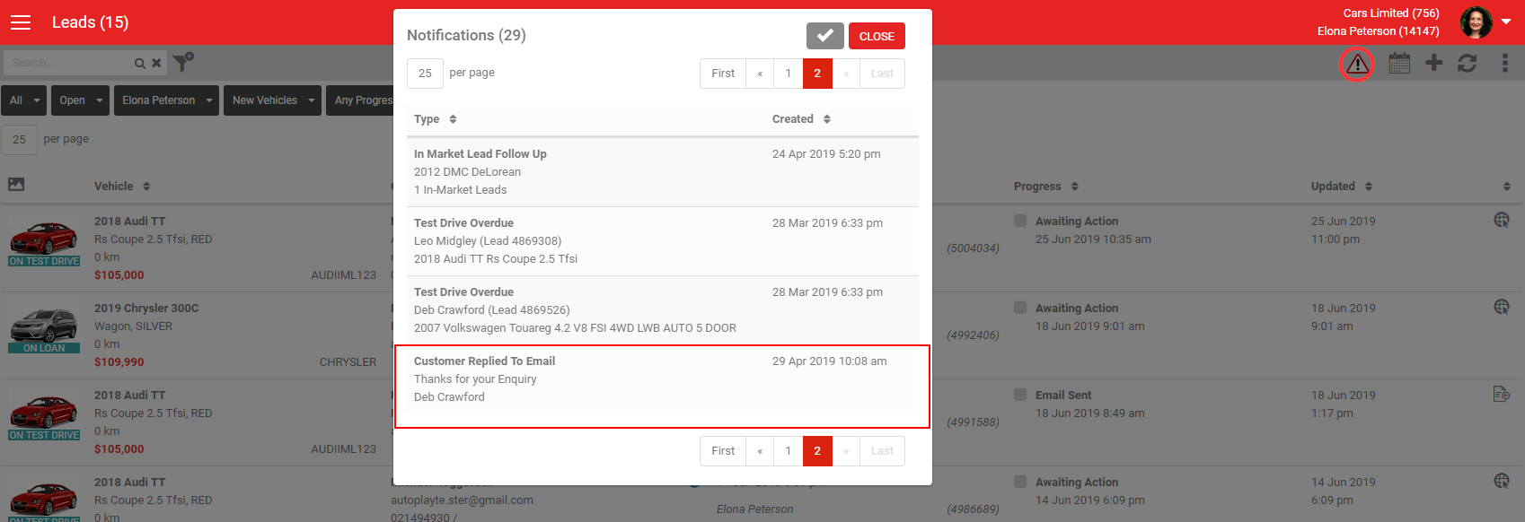Select page 2 in top pagination
1525x522 pixels.
[817, 74]
